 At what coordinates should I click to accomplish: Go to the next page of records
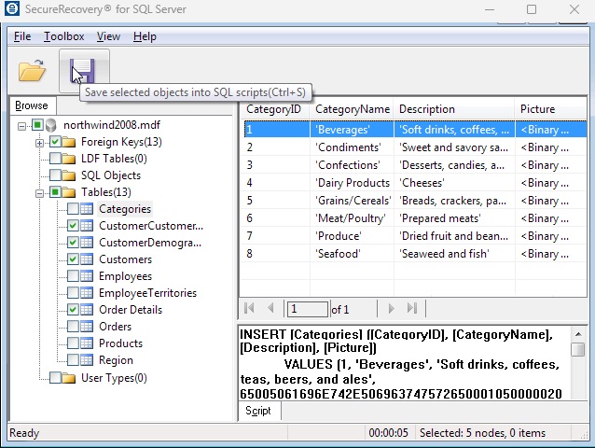[391, 309]
